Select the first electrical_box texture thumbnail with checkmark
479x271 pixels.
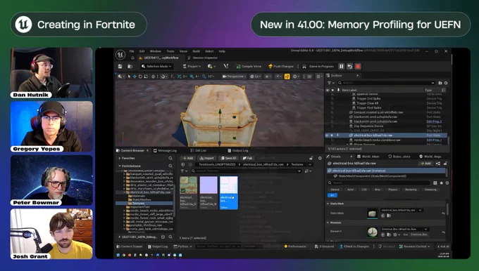[188, 185]
